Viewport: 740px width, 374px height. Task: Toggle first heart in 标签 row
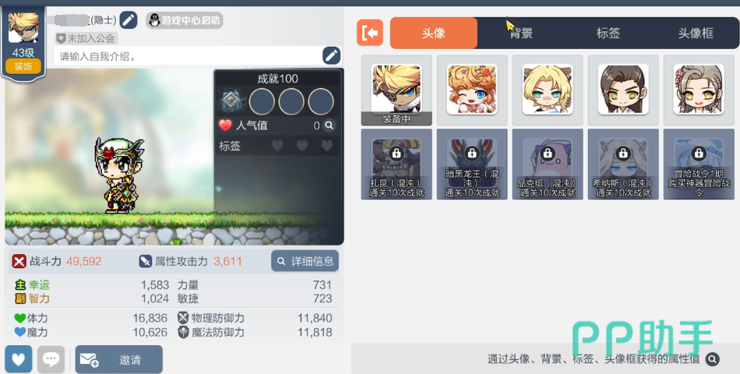click(277, 146)
